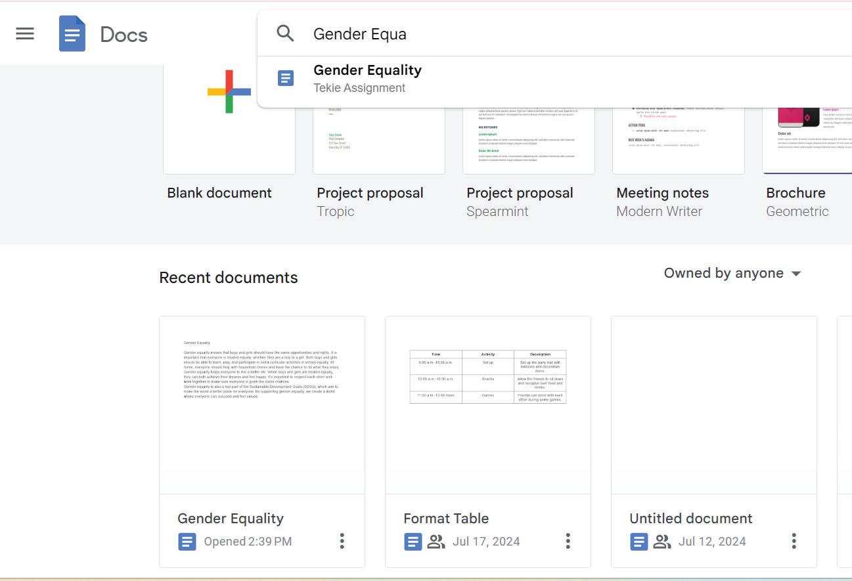Open more options for Untitled document

pyautogui.click(x=794, y=541)
